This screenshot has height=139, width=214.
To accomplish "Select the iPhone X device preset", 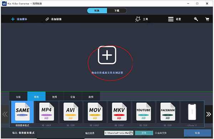I will click(x=192, y=112).
